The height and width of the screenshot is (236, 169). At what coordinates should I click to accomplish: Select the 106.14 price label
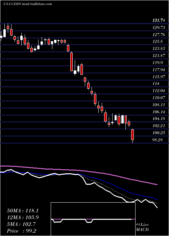[159, 112]
